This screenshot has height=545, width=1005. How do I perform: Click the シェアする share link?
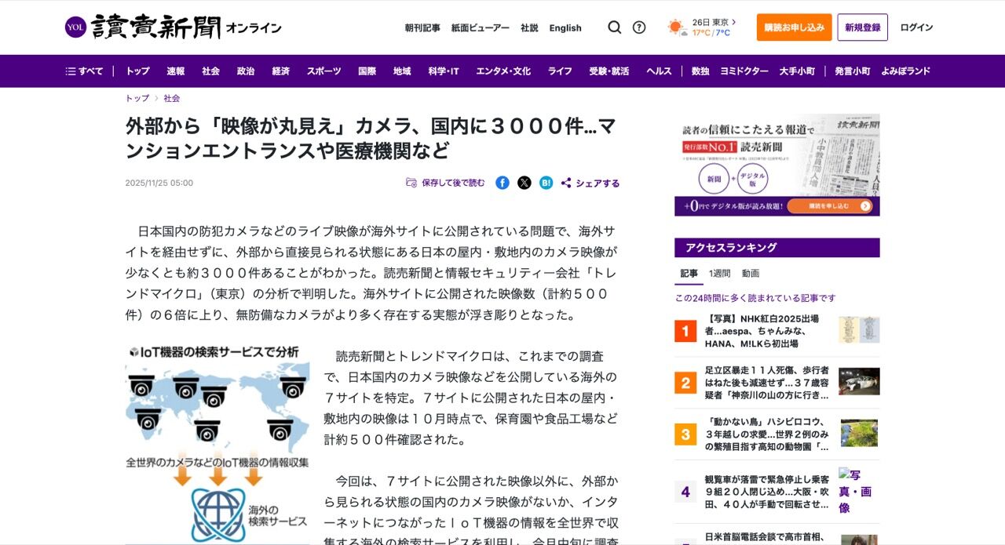(x=590, y=183)
